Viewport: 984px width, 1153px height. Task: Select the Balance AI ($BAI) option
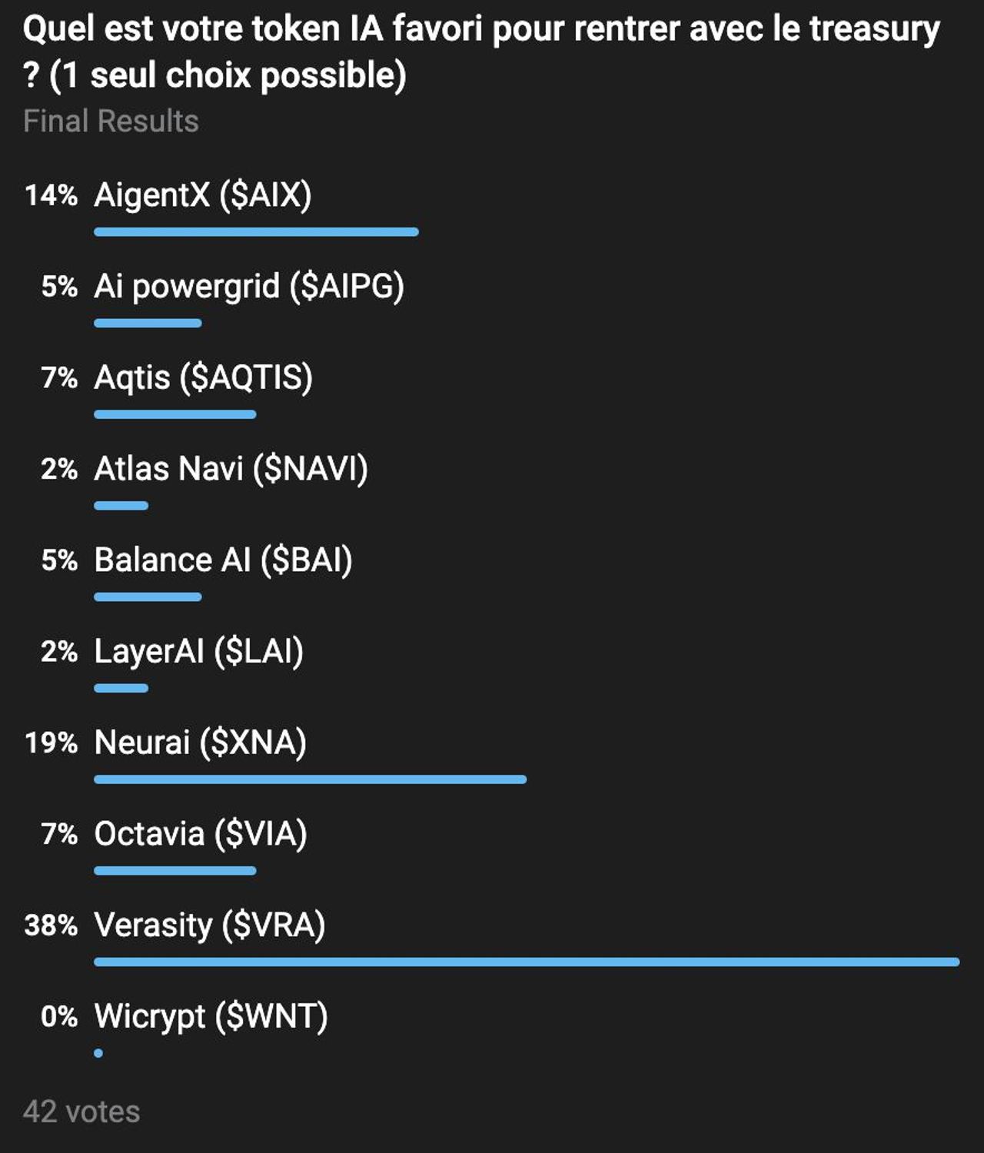tap(223, 560)
